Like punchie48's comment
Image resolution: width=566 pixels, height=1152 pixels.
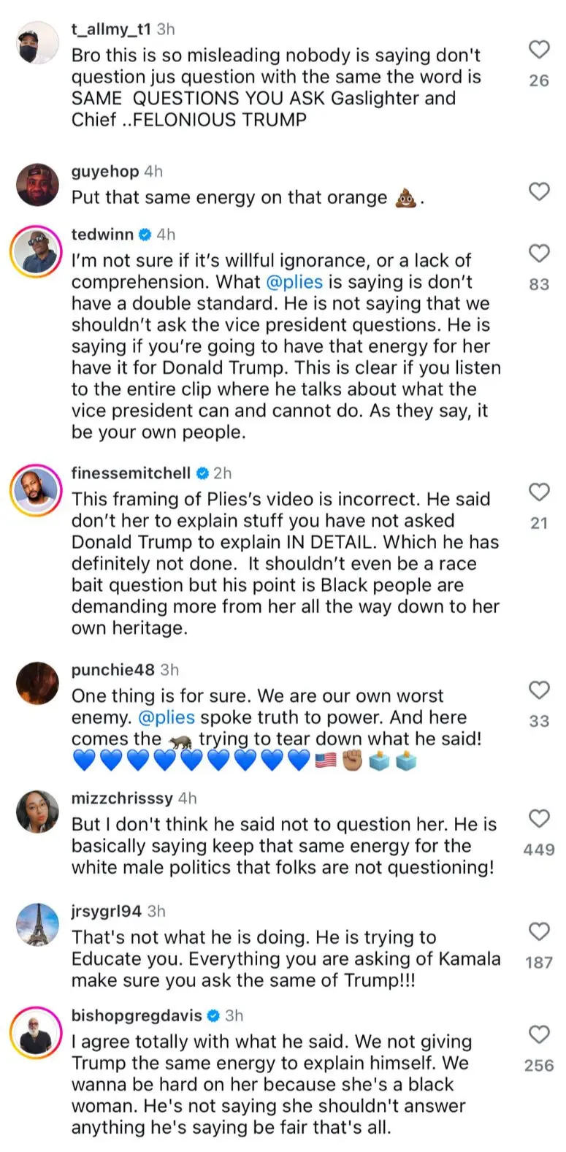click(x=538, y=690)
